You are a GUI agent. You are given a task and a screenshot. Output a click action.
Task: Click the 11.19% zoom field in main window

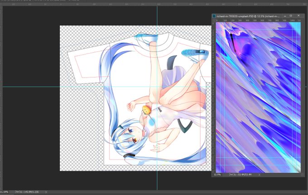click(4, 192)
